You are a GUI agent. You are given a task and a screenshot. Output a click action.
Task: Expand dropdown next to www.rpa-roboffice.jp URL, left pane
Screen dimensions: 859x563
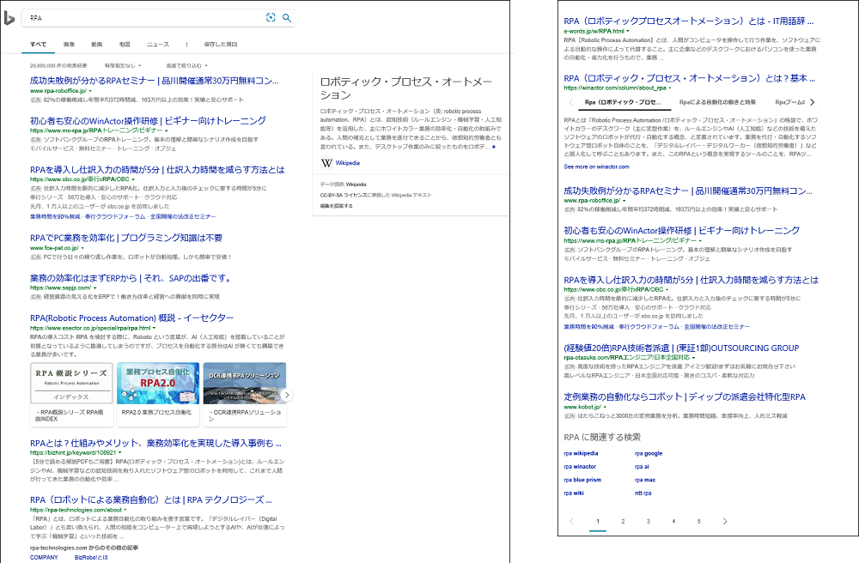[90, 91]
